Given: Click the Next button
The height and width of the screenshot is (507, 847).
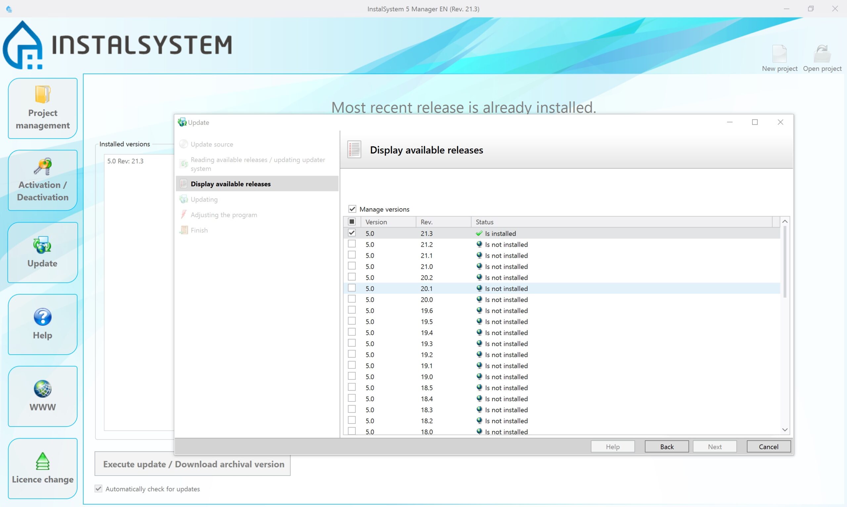Looking at the screenshot, I should (714, 446).
